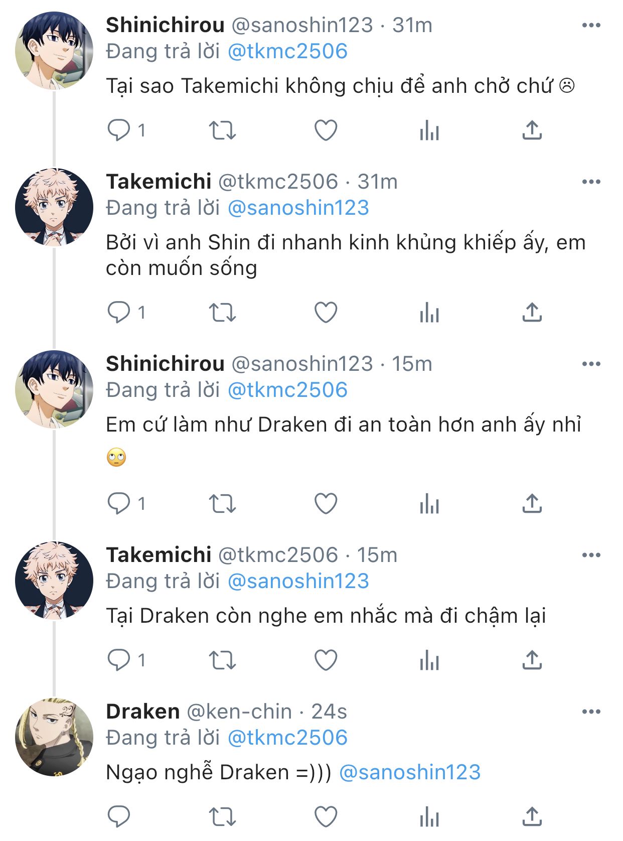This screenshot has height=841, width=623.
Task: Share Draken's tweet
Action: (532, 816)
